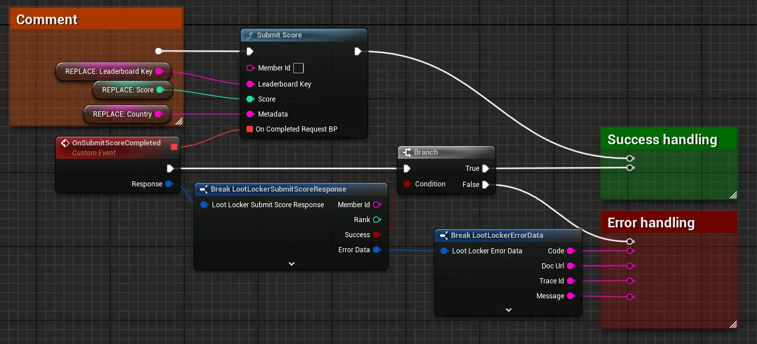This screenshot has height=344, width=757.
Task: Click the Response output pin of the custom event
Action: (x=169, y=184)
